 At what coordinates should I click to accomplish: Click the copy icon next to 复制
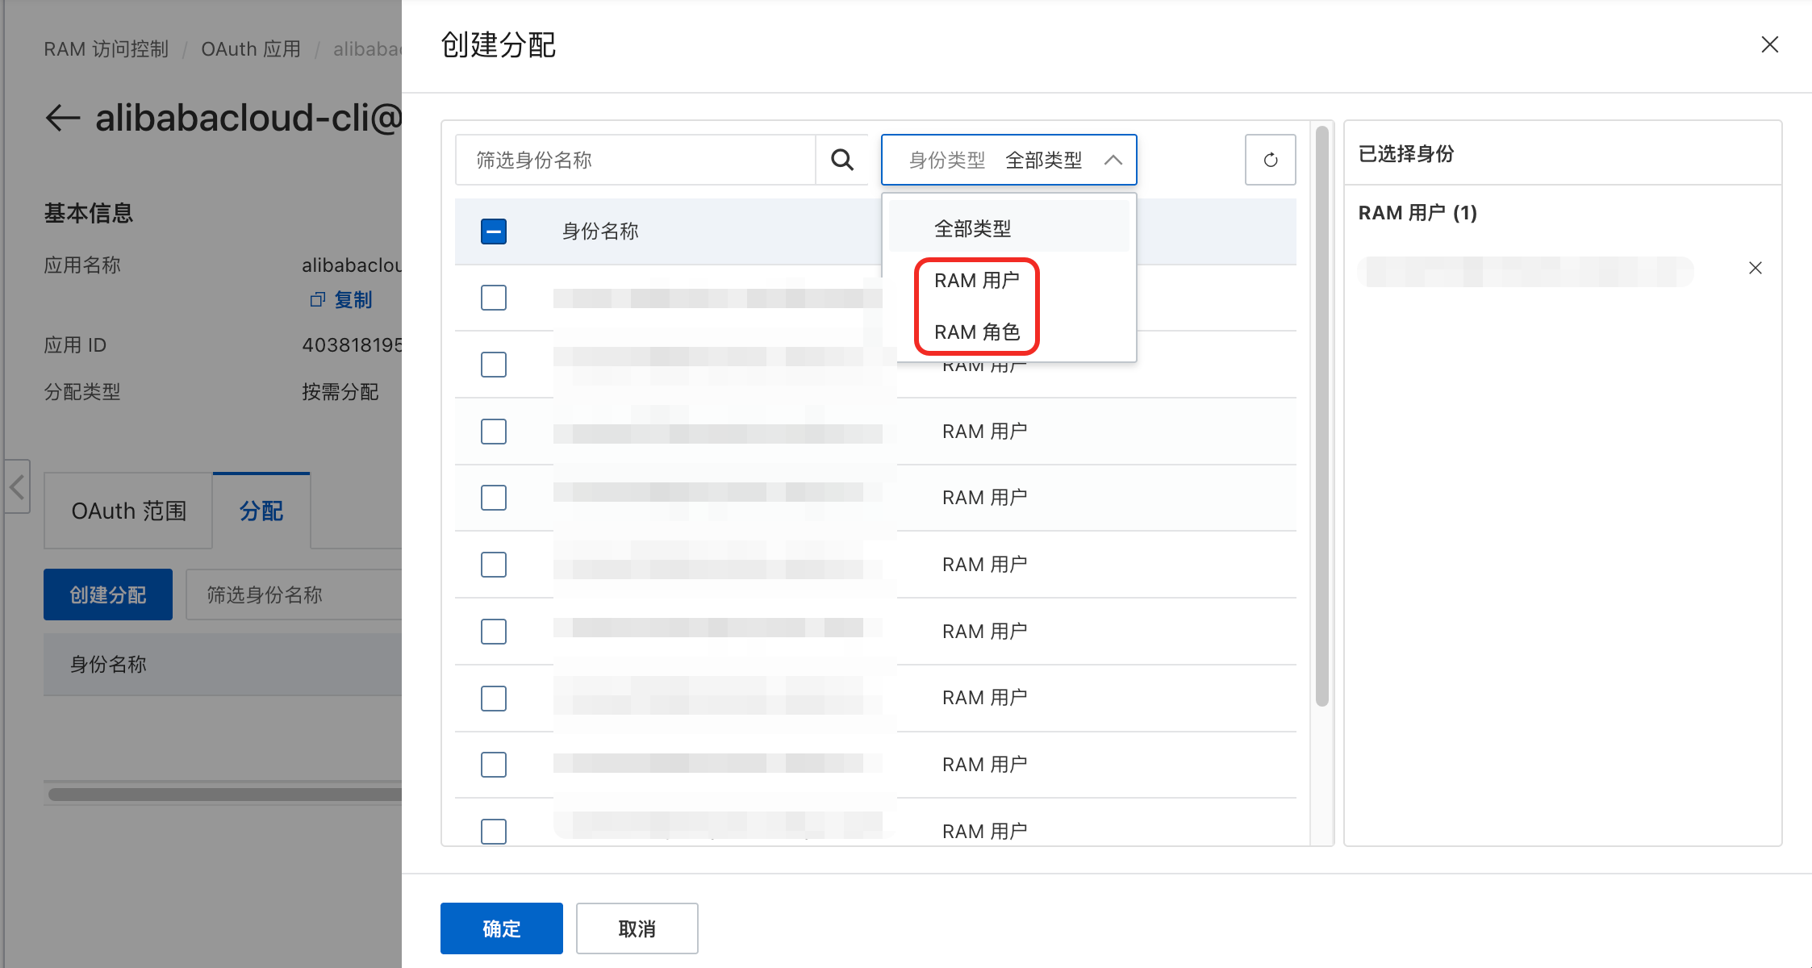pos(317,299)
